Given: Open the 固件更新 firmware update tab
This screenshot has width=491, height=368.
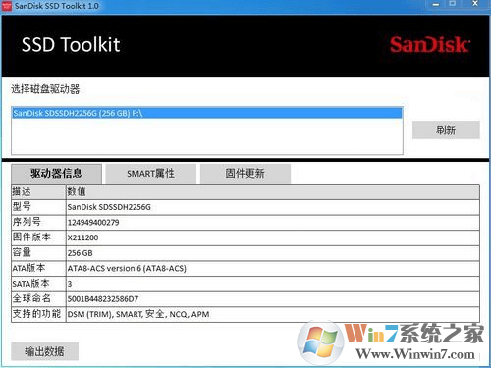Looking at the screenshot, I should (245, 174).
